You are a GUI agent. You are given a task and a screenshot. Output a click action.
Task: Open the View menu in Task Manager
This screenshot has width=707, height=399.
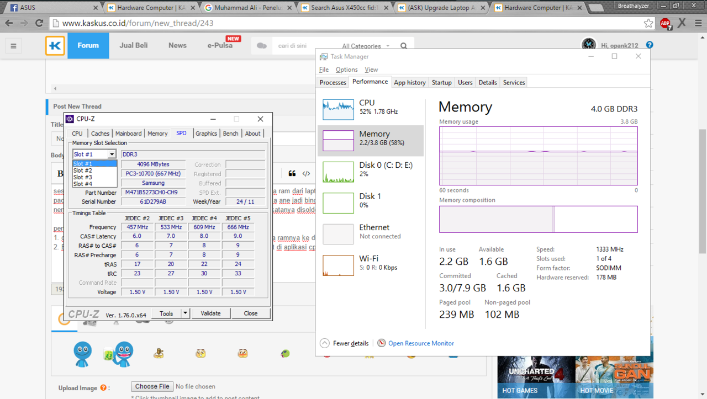pyautogui.click(x=371, y=70)
